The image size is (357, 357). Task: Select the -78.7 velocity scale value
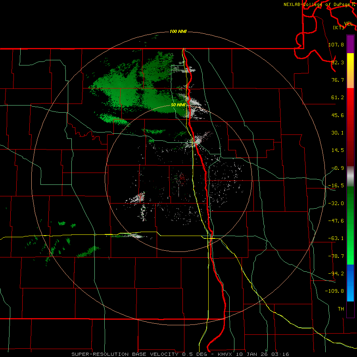[336, 256]
